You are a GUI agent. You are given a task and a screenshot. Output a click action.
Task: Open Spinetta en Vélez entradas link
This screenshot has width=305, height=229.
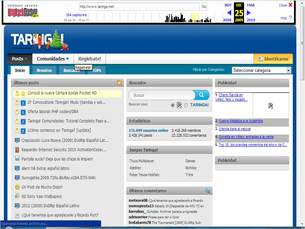(246, 137)
